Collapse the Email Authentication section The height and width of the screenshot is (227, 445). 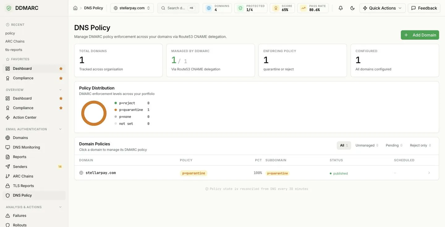pos(60,129)
